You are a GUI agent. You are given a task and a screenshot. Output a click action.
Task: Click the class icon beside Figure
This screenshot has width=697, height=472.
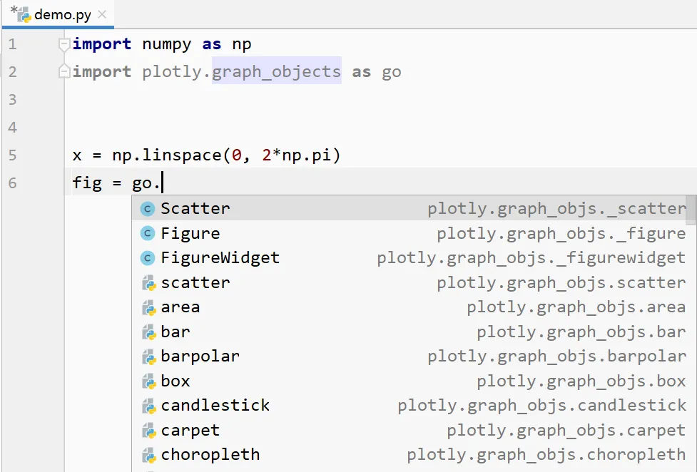point(148,233)
